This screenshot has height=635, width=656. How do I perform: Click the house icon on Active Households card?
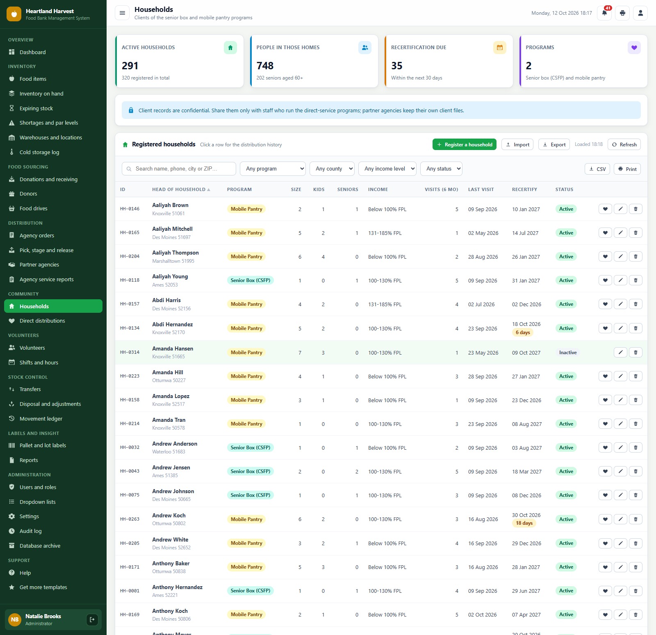click(x=230, y=48)
